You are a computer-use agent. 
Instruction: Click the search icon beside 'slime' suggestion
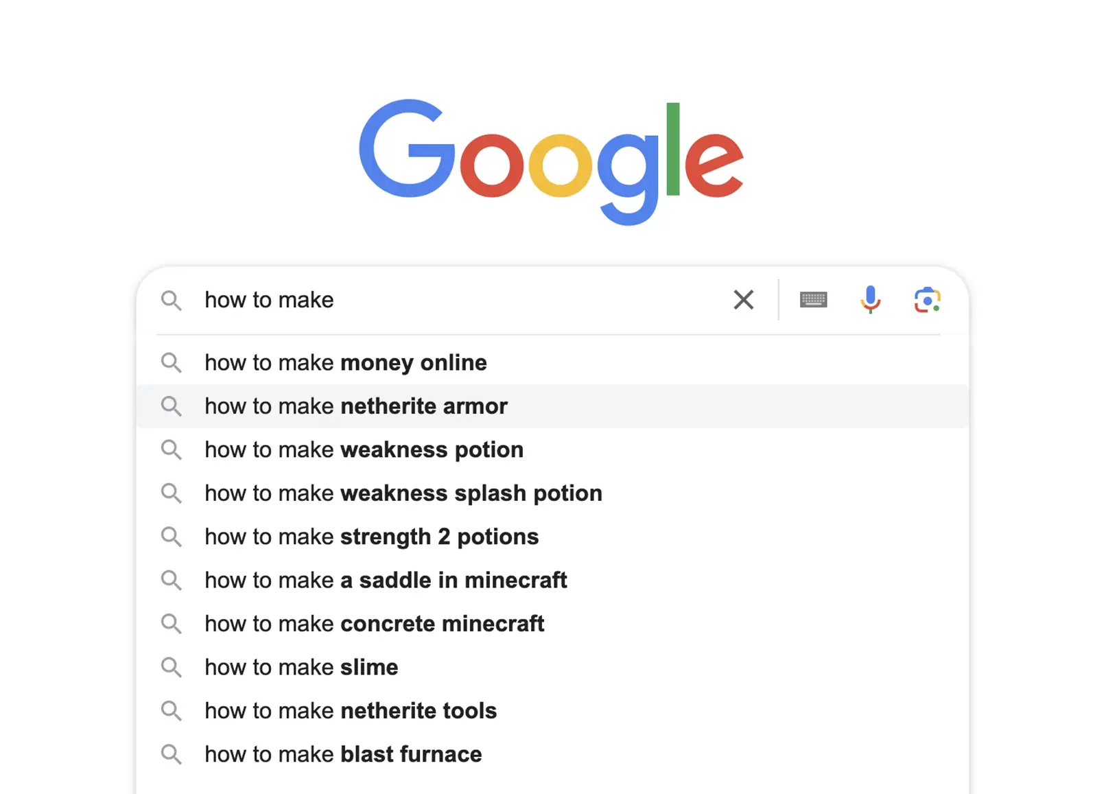pos(171,668)
